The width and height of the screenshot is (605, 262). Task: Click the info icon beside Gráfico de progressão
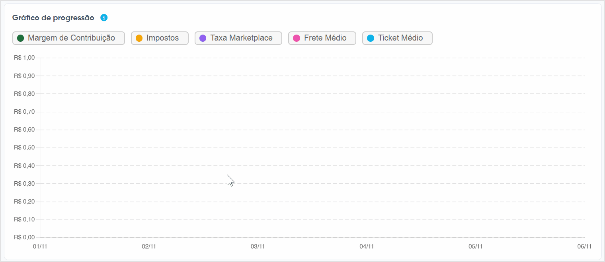click(104, 17)
